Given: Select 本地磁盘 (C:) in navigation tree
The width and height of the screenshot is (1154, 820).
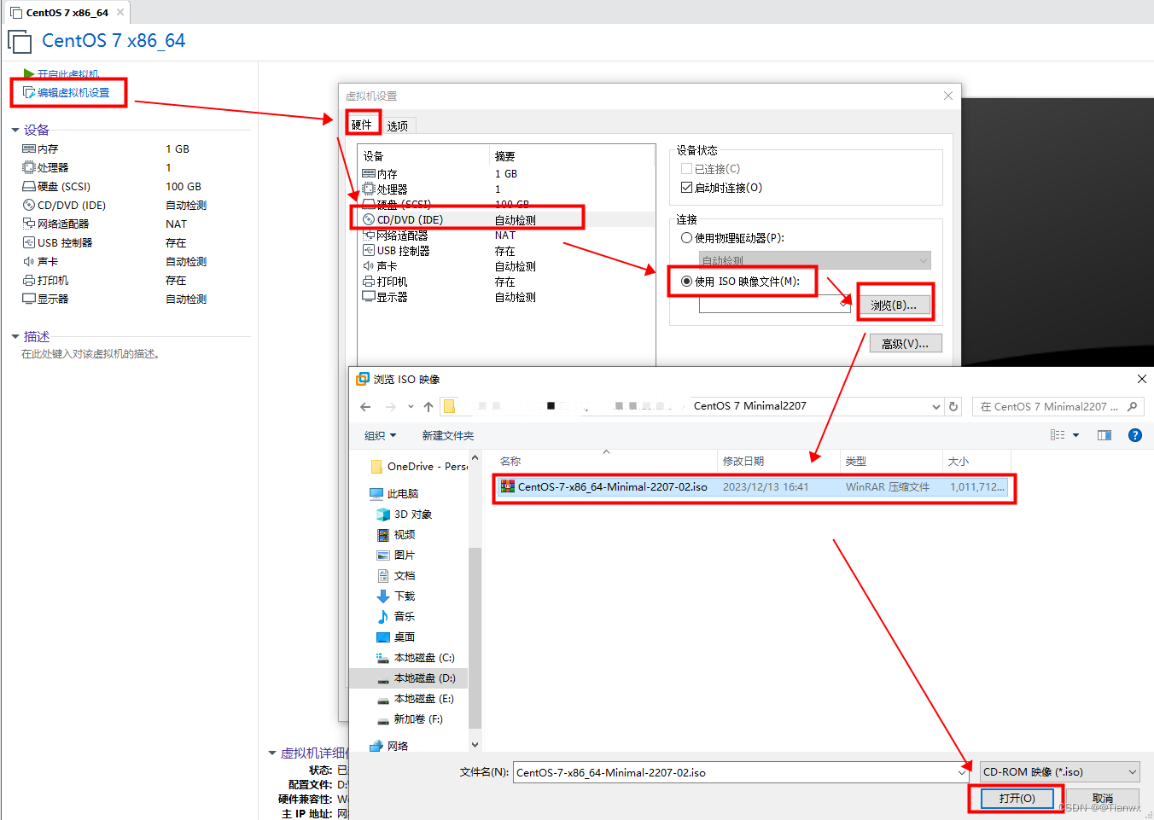Looking at the screenshot, I should 416,658.
